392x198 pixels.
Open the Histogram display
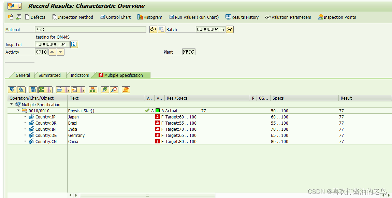(x=149, y=17)
